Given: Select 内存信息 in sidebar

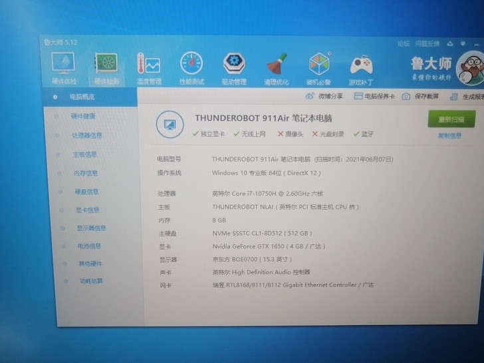Looking at the screenshot, I should point(86,173).
